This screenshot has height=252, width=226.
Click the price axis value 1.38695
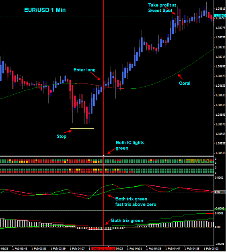coord(220,67)
